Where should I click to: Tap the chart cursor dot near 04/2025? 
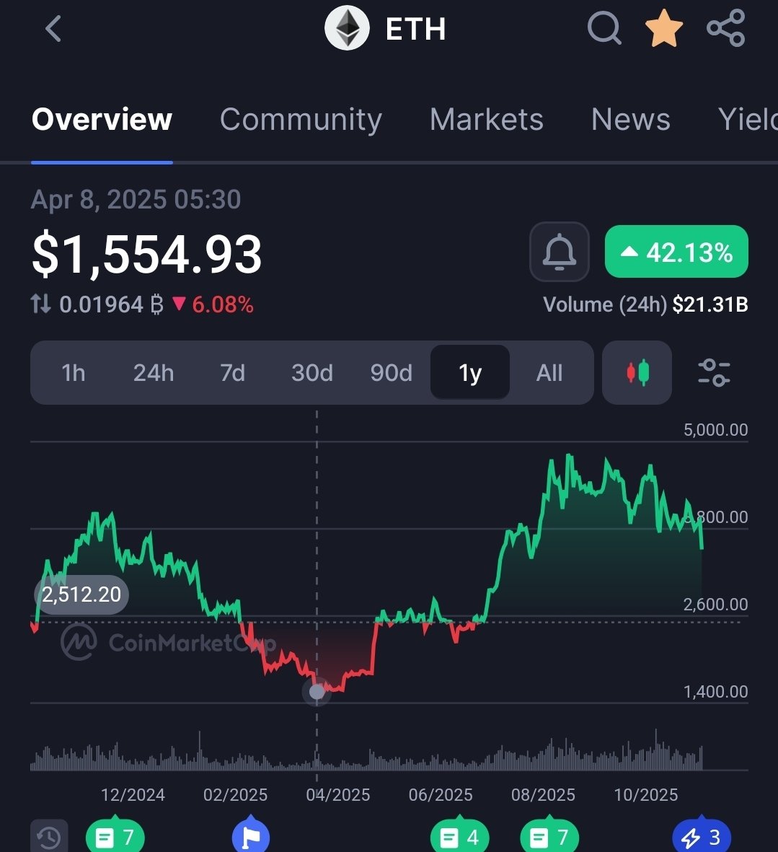click(317, 692)
